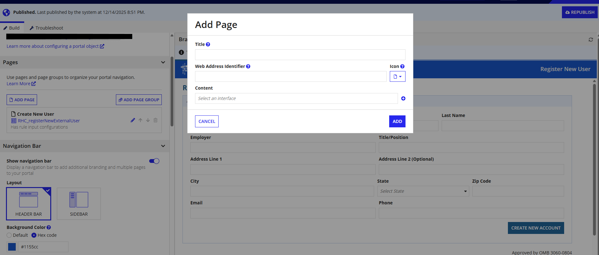
Task: Click the blue background color swatch
Action: [12, 247]
